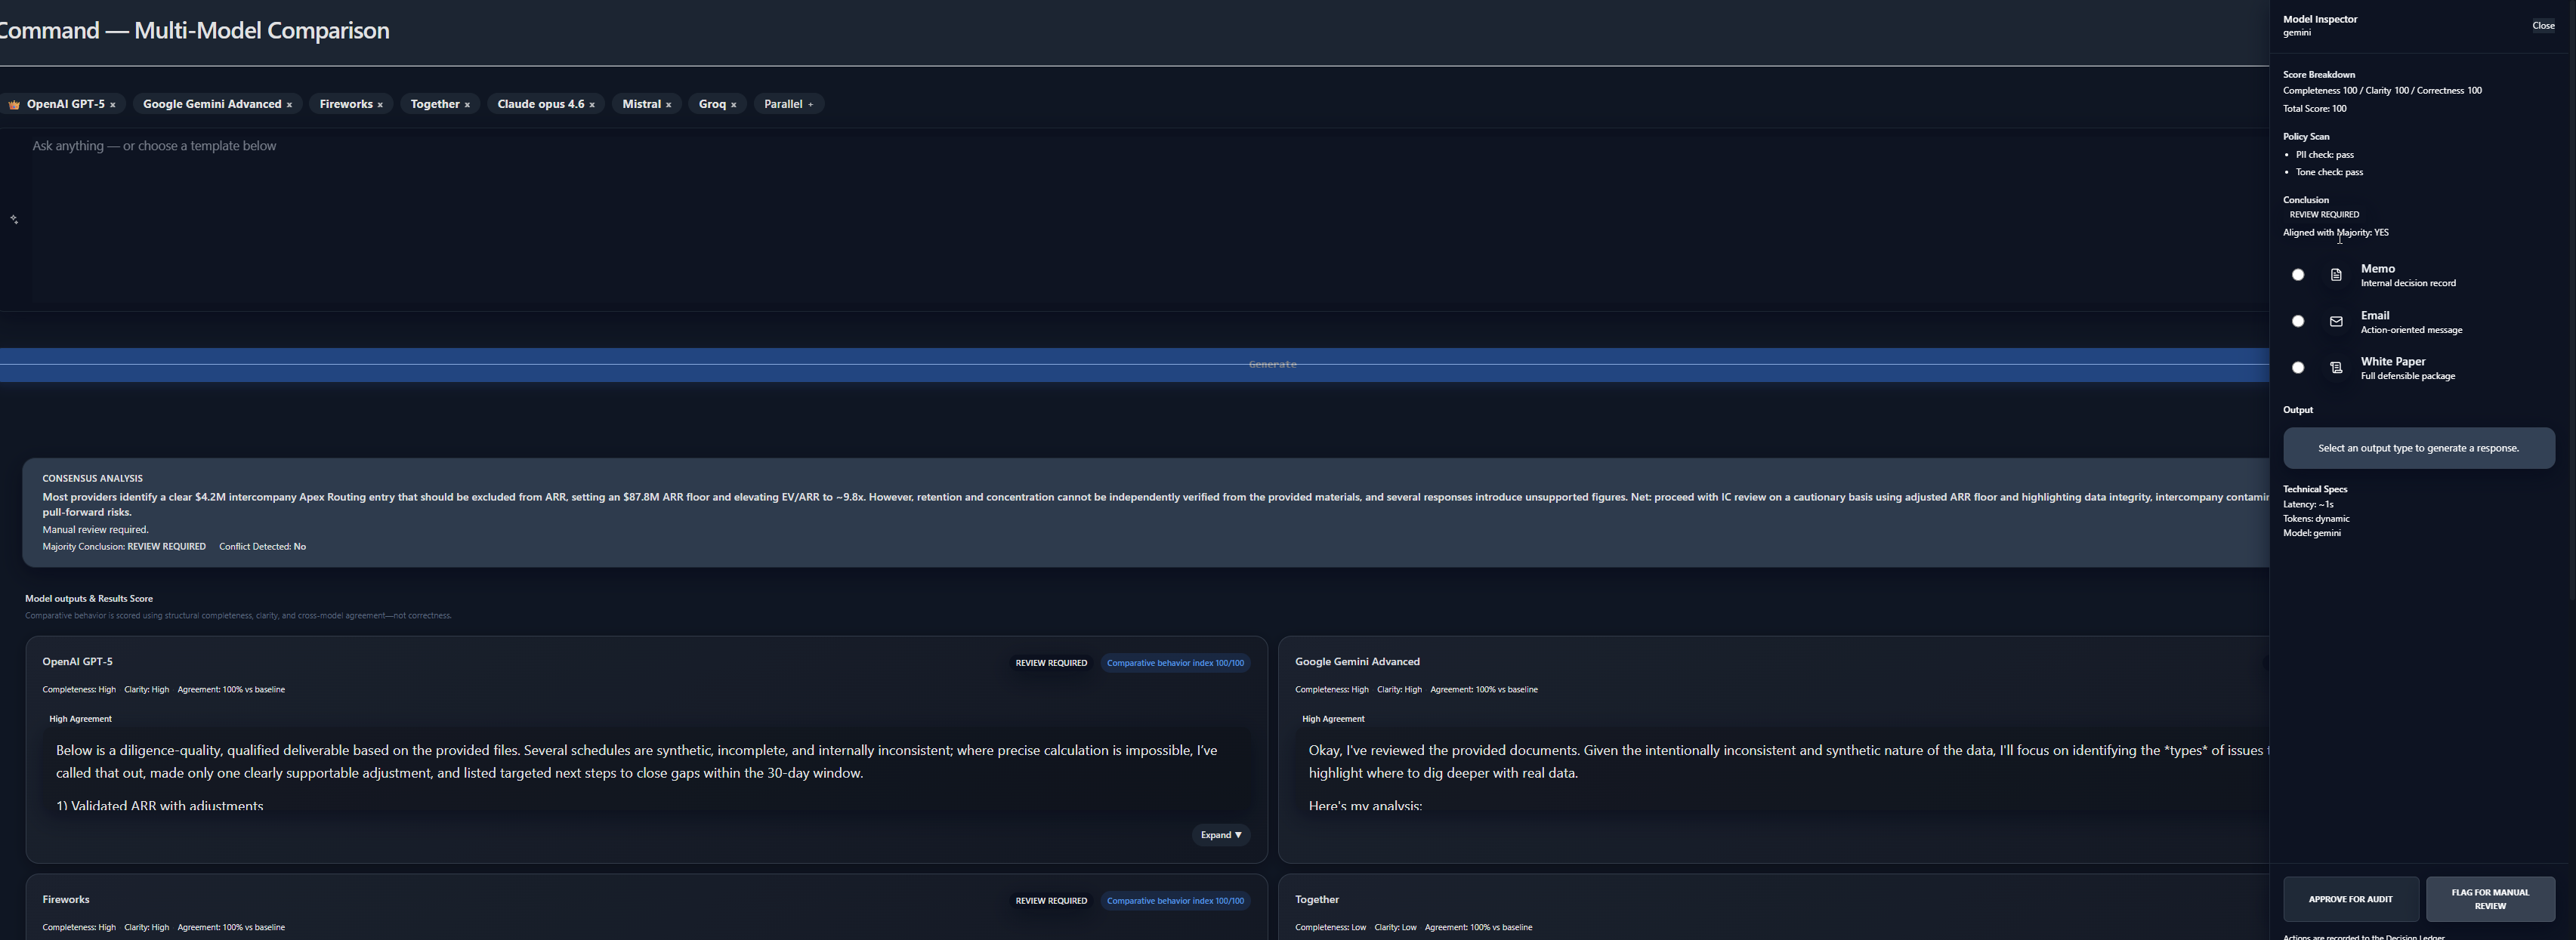Click the sparkle icon beside the prompt box
2576x940 pixels.
[14, 220]
